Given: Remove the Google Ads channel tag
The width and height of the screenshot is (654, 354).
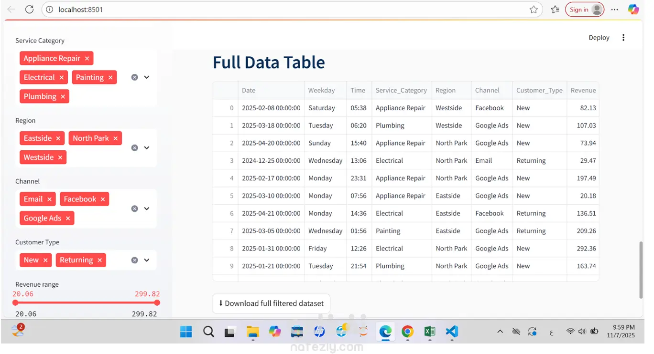Looking at the screenshot, I should pos(68,219).
